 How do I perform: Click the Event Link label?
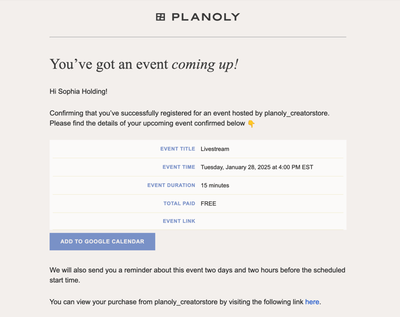(179, 221)
